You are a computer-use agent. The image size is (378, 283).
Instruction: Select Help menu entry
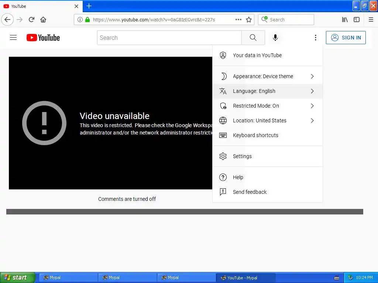(267, 177)
